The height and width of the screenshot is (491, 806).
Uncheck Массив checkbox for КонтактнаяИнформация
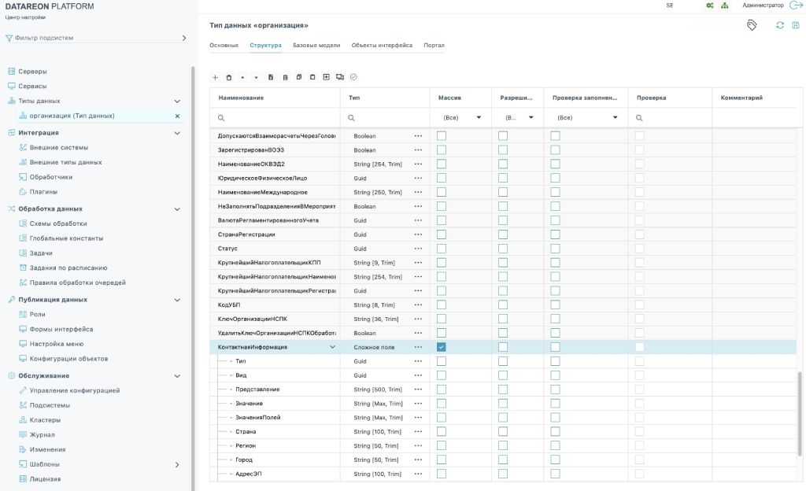(x=442, y=347)
